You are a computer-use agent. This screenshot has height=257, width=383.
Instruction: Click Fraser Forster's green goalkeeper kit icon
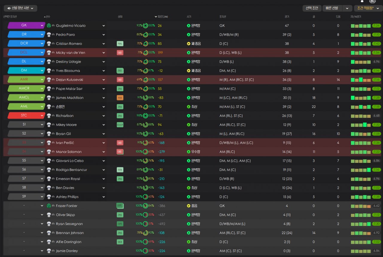pyautogui.click(x=49, y=206)
